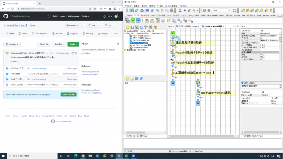
Task: Click the new folder component with star
Action: (169, 21)
